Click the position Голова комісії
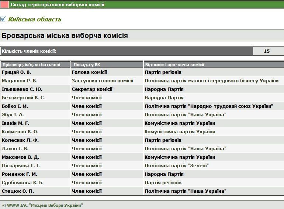 pyautogui.click(x=89, y=72)
